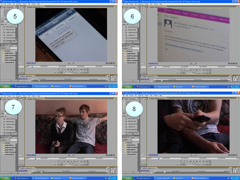The height and width of the screenshot is (180, 240).
Task: Toggle Safe Margins in the email window
Action: coord(206,70)
